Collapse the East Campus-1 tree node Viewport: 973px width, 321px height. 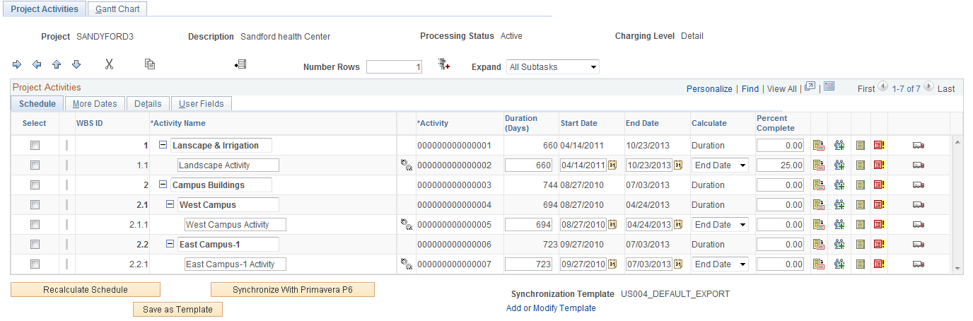(170, 244)
